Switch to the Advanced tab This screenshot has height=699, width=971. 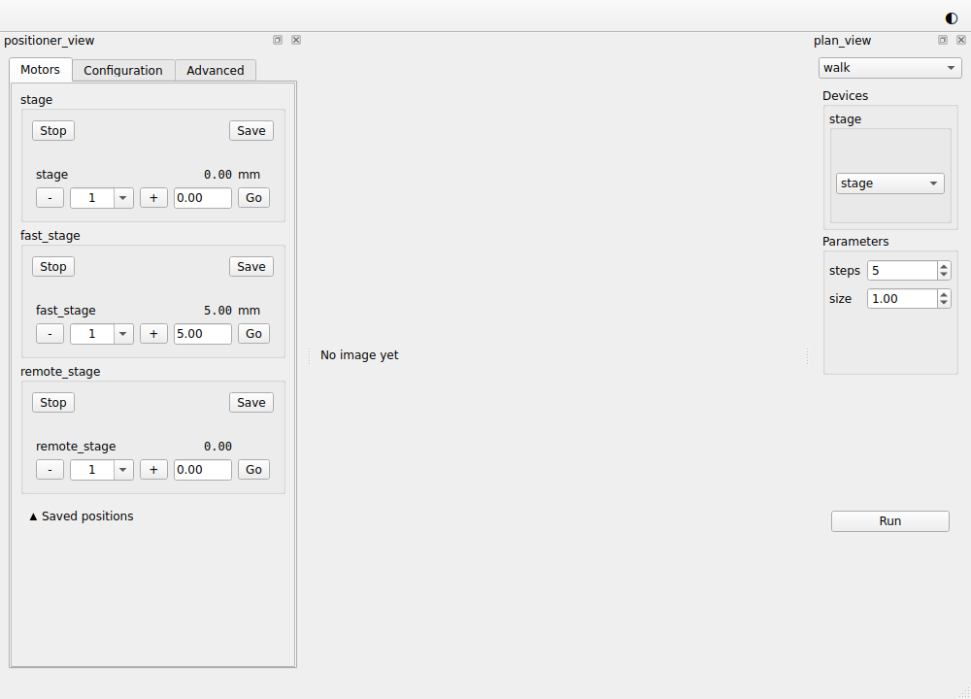(216, 70)
